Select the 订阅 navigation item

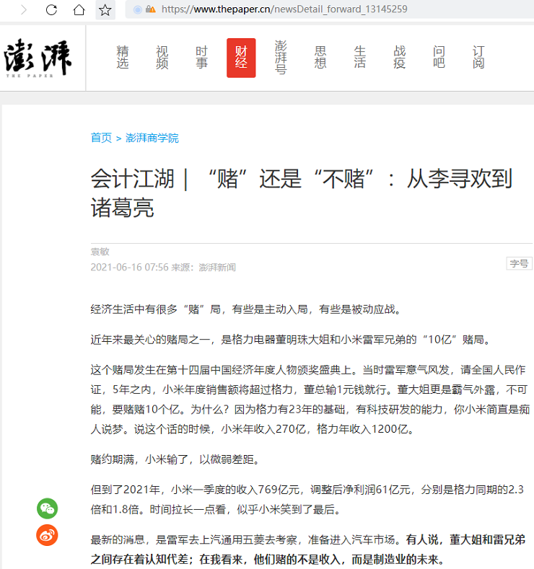point(478,58)
